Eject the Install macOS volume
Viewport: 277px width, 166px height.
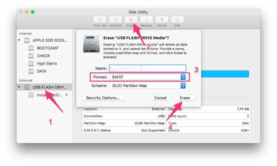(x=66, y=95)
